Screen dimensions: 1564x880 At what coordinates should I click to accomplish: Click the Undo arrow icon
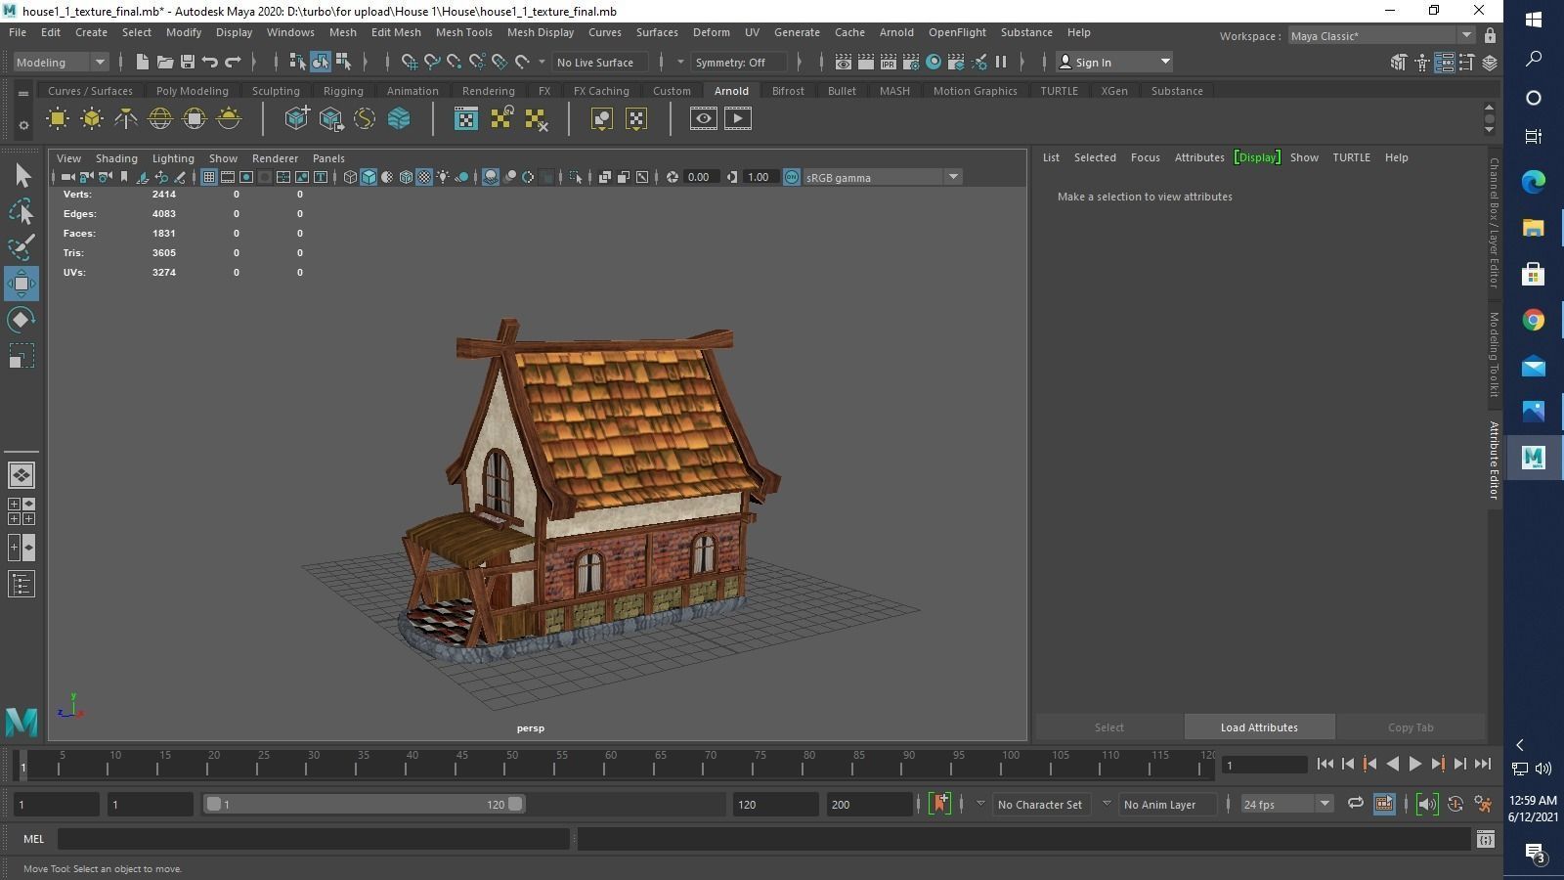point(210,62)
